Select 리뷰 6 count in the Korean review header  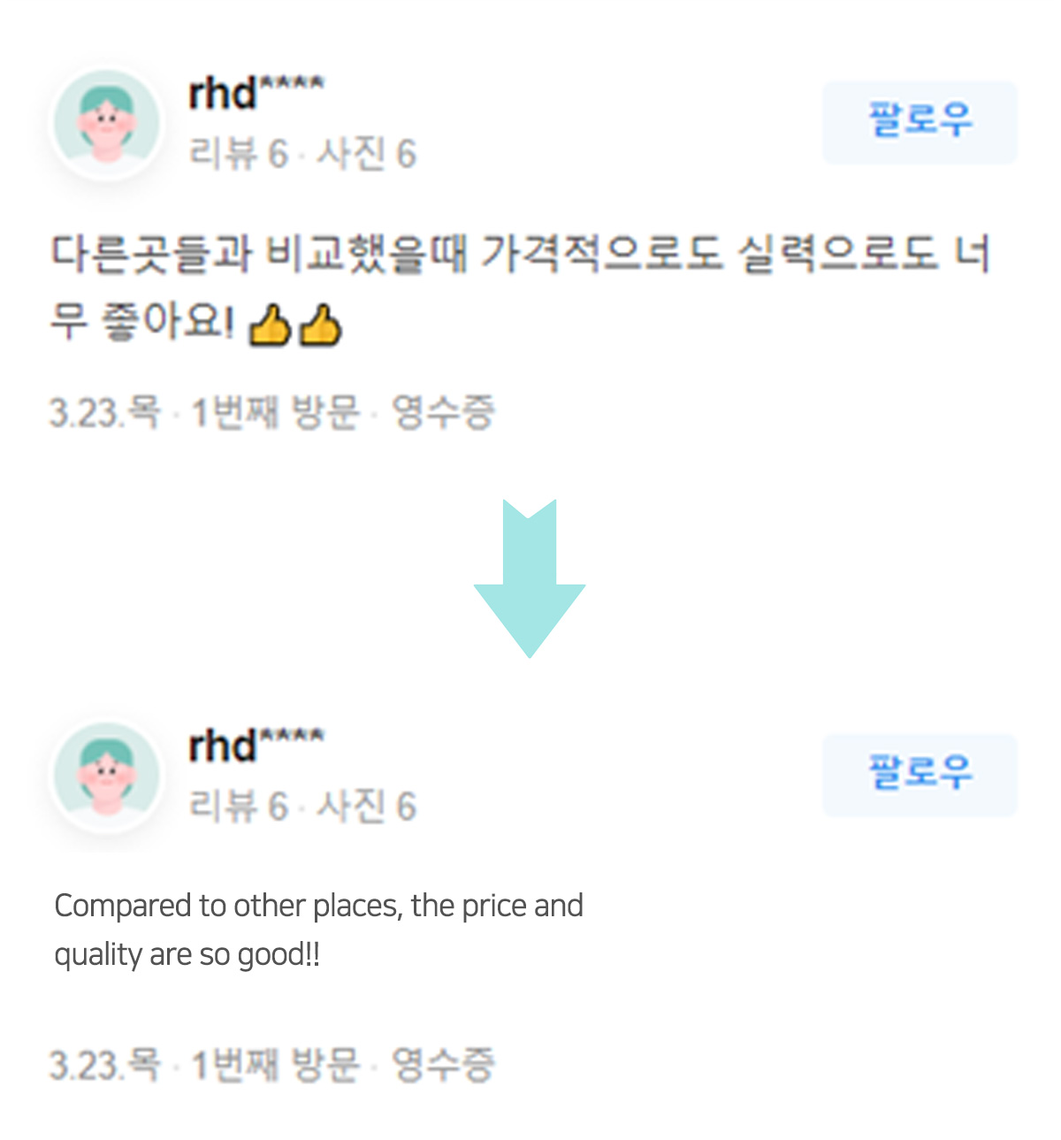click(239, 154)
